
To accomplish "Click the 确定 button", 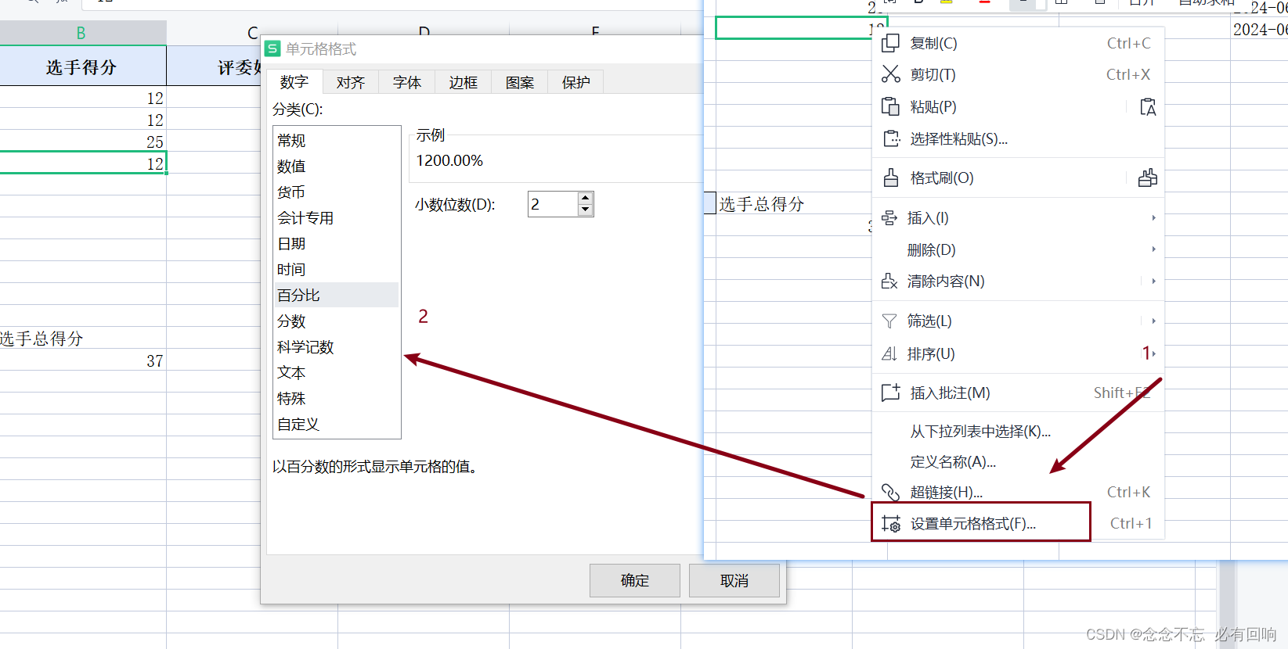I will pos(635,580).
